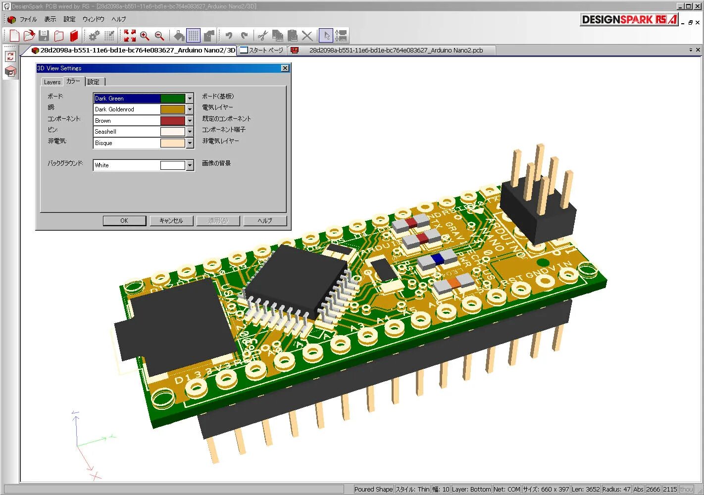The image size is (704, 495).
Task: Click the Zoom In magnifier
Action: click(145, 36)
